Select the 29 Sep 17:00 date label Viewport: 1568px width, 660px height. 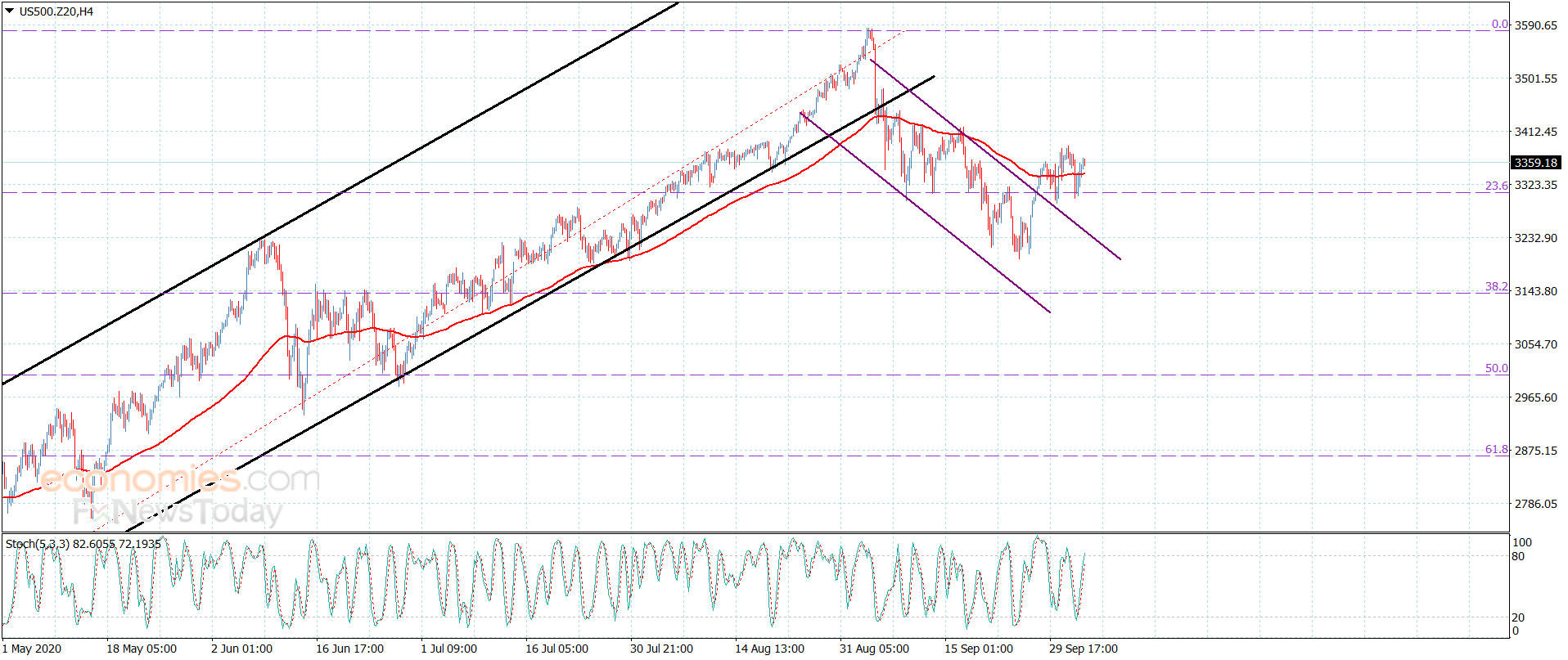click(x=1084, y=649)
